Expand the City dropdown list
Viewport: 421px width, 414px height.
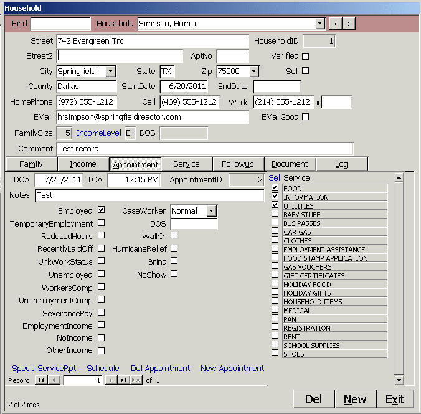pos(110,72)
